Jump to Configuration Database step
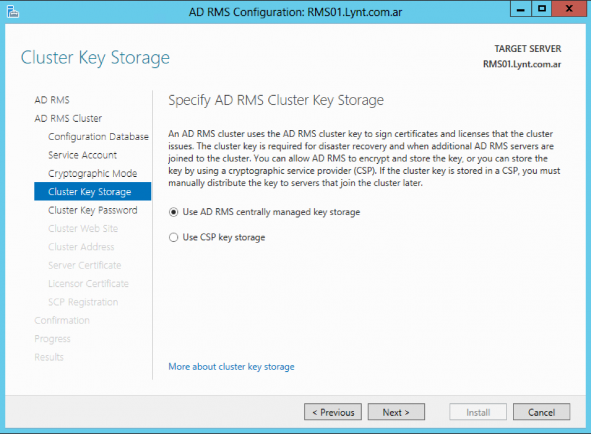591x434 pixels. click(98, 137)
